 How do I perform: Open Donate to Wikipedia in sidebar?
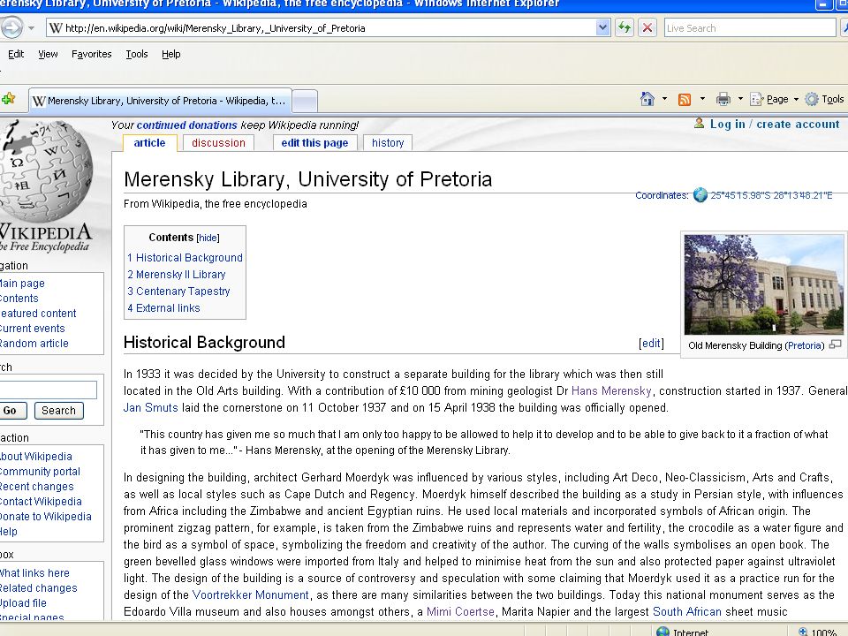[45, 517]
